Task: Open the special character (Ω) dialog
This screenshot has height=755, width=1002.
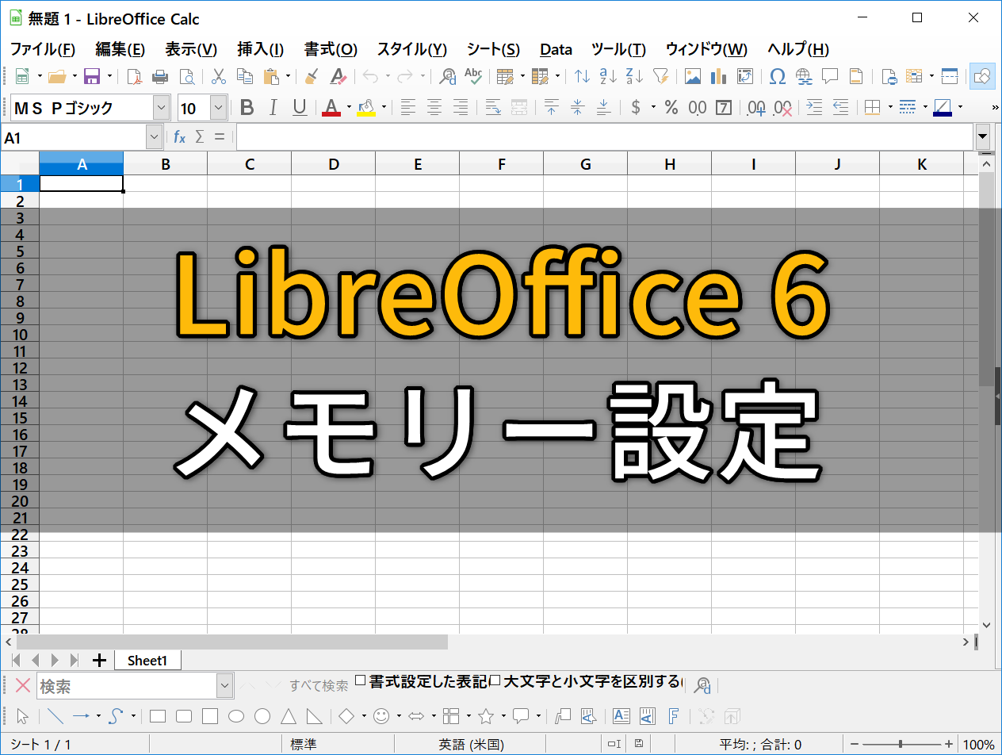Action: coord(778,76)
